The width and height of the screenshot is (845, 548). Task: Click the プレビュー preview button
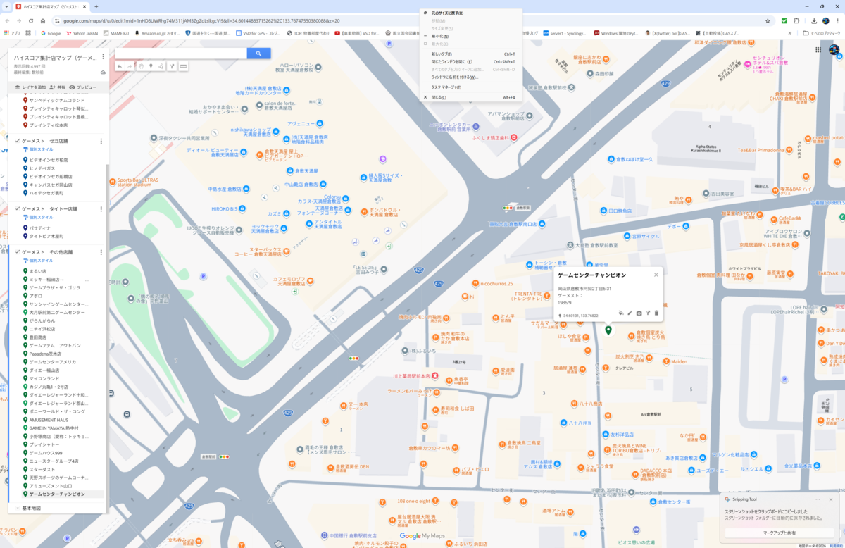point(82,87)
